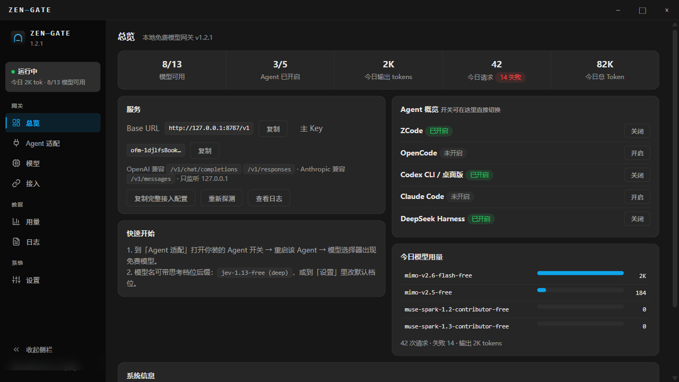Open the Agent 适配 page
The image size is (679, 382).
tap(53, 143)
